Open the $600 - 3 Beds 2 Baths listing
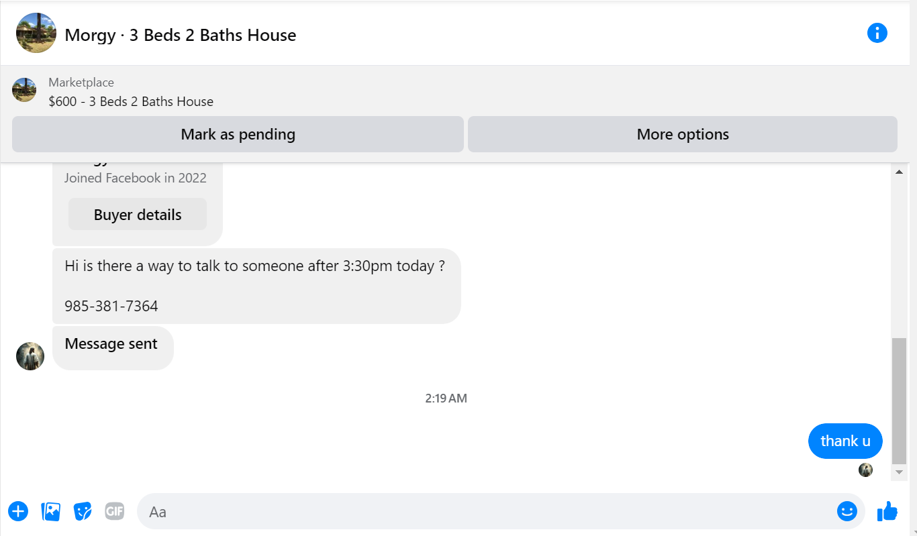 [131, 102]
